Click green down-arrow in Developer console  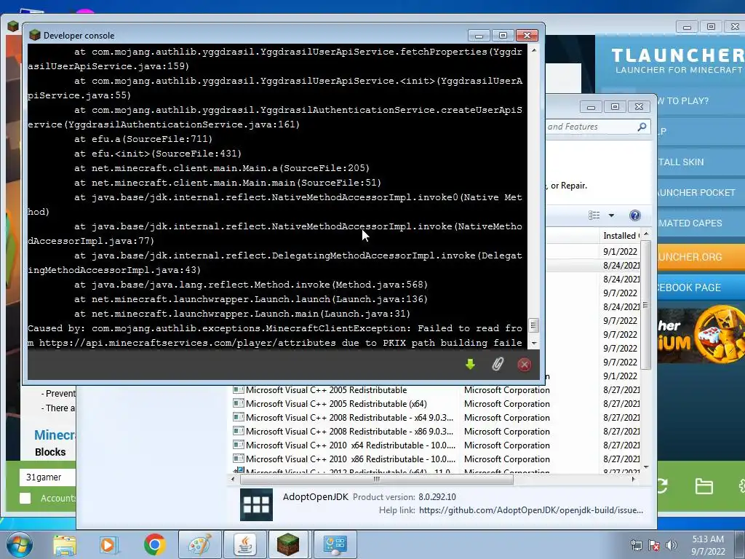[x=470, y=364]
